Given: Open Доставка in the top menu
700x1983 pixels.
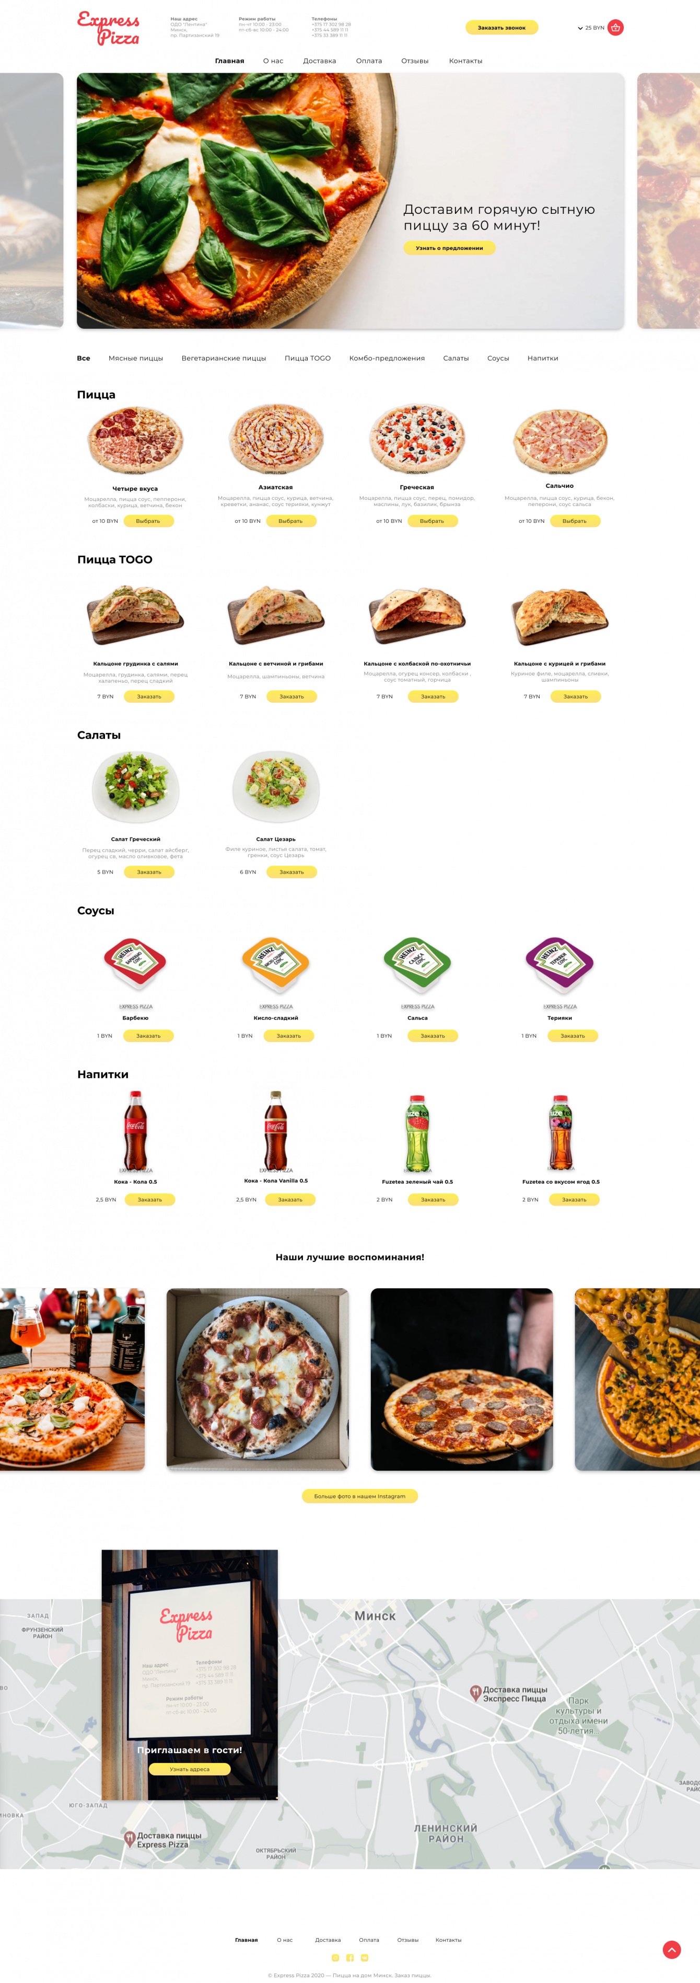Looking at the screenshot, I should coord(319,61).
